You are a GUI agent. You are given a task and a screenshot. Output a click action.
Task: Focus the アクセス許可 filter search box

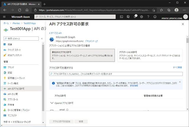116,74
